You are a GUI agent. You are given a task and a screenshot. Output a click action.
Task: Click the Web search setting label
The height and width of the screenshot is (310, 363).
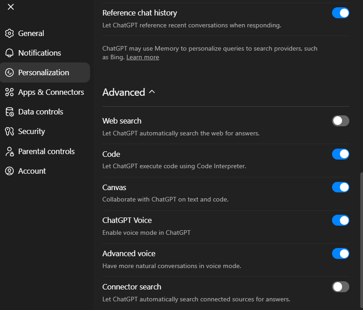point(122,121)
